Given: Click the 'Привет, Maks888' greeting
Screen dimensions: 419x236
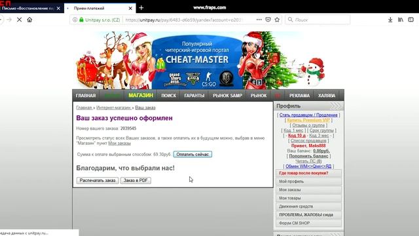Looking at the screenshot, I should [x=308, y=146].
